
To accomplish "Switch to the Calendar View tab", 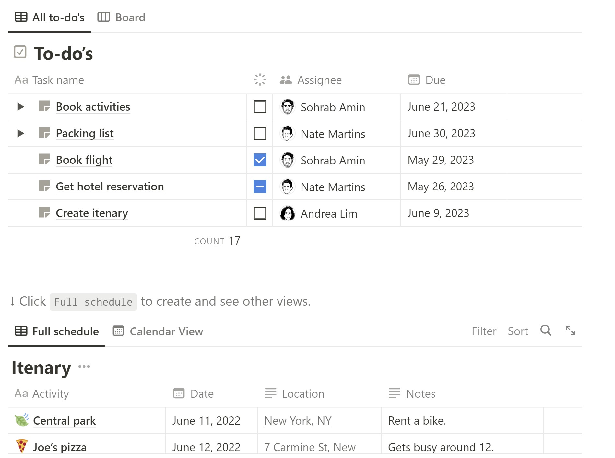I will 158,331.
